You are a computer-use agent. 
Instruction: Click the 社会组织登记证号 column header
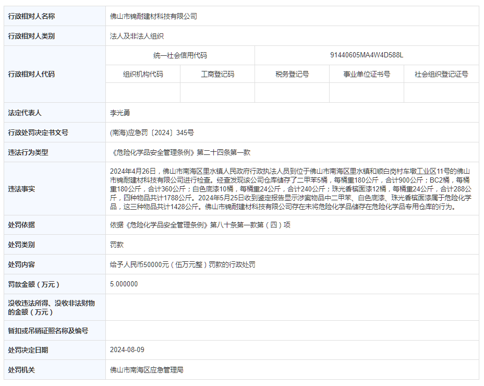click(x=441, y=74)
